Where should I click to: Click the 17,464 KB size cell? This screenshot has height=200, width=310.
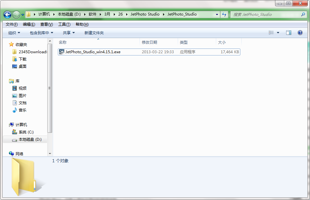[x=230, y=52]
